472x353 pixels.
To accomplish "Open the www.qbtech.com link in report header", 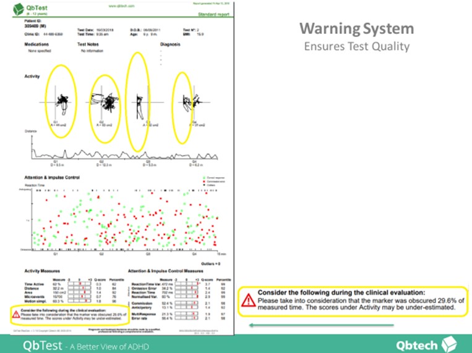I will click(122, 6).
